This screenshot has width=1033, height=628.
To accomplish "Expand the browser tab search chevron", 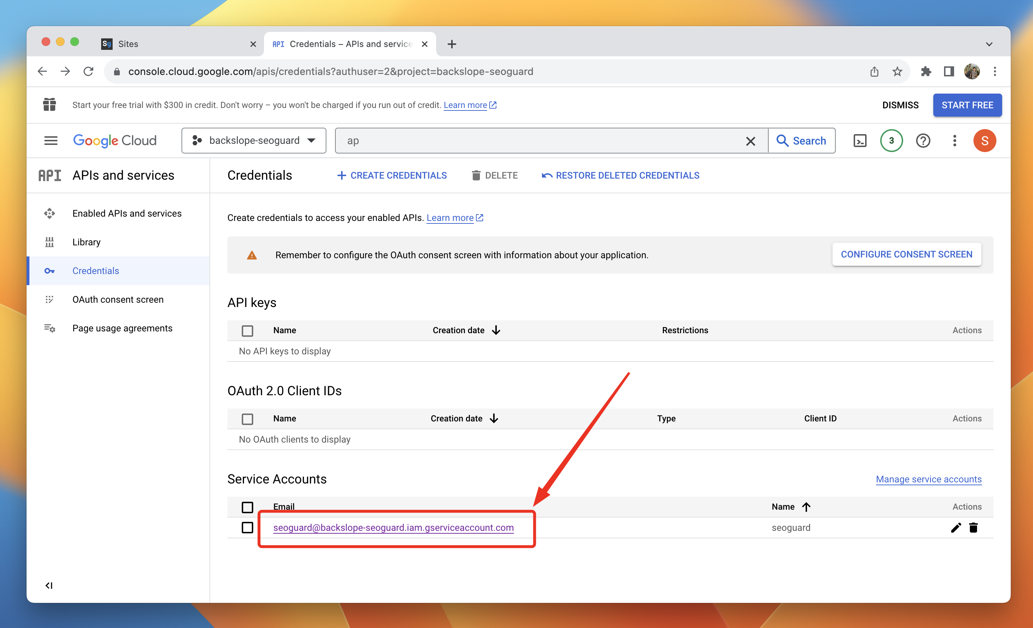I will 989,44.
